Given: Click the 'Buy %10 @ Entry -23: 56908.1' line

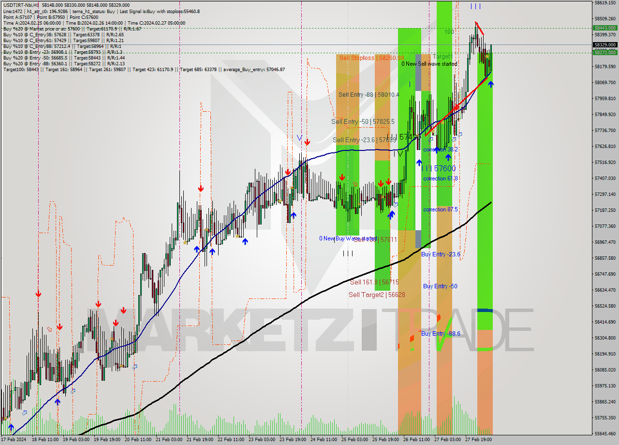Looking at the screenshot, I should click(62, 52).
